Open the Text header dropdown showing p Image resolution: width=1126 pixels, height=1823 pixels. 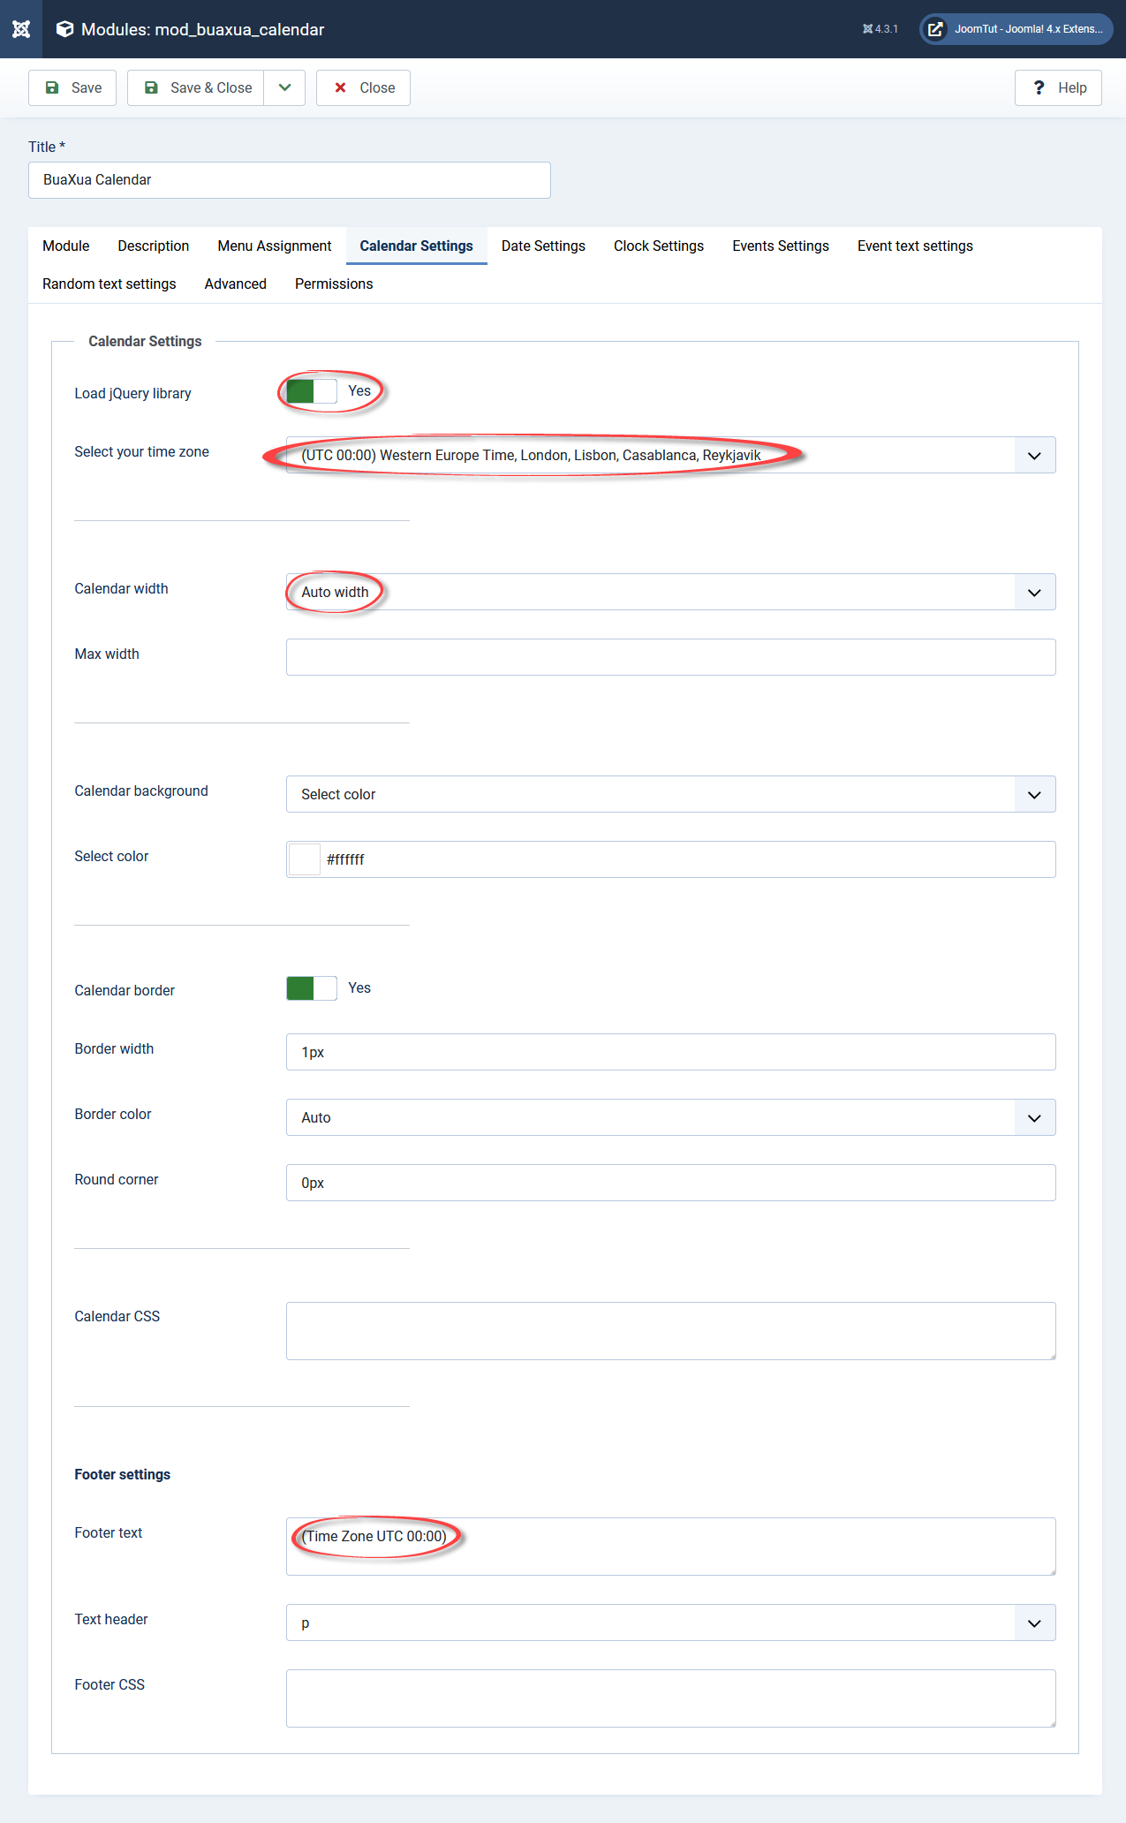pos(671,1623)
